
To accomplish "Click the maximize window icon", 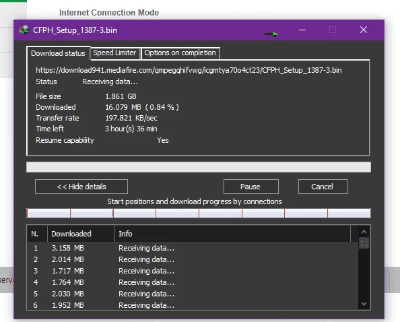I will 333,30.
